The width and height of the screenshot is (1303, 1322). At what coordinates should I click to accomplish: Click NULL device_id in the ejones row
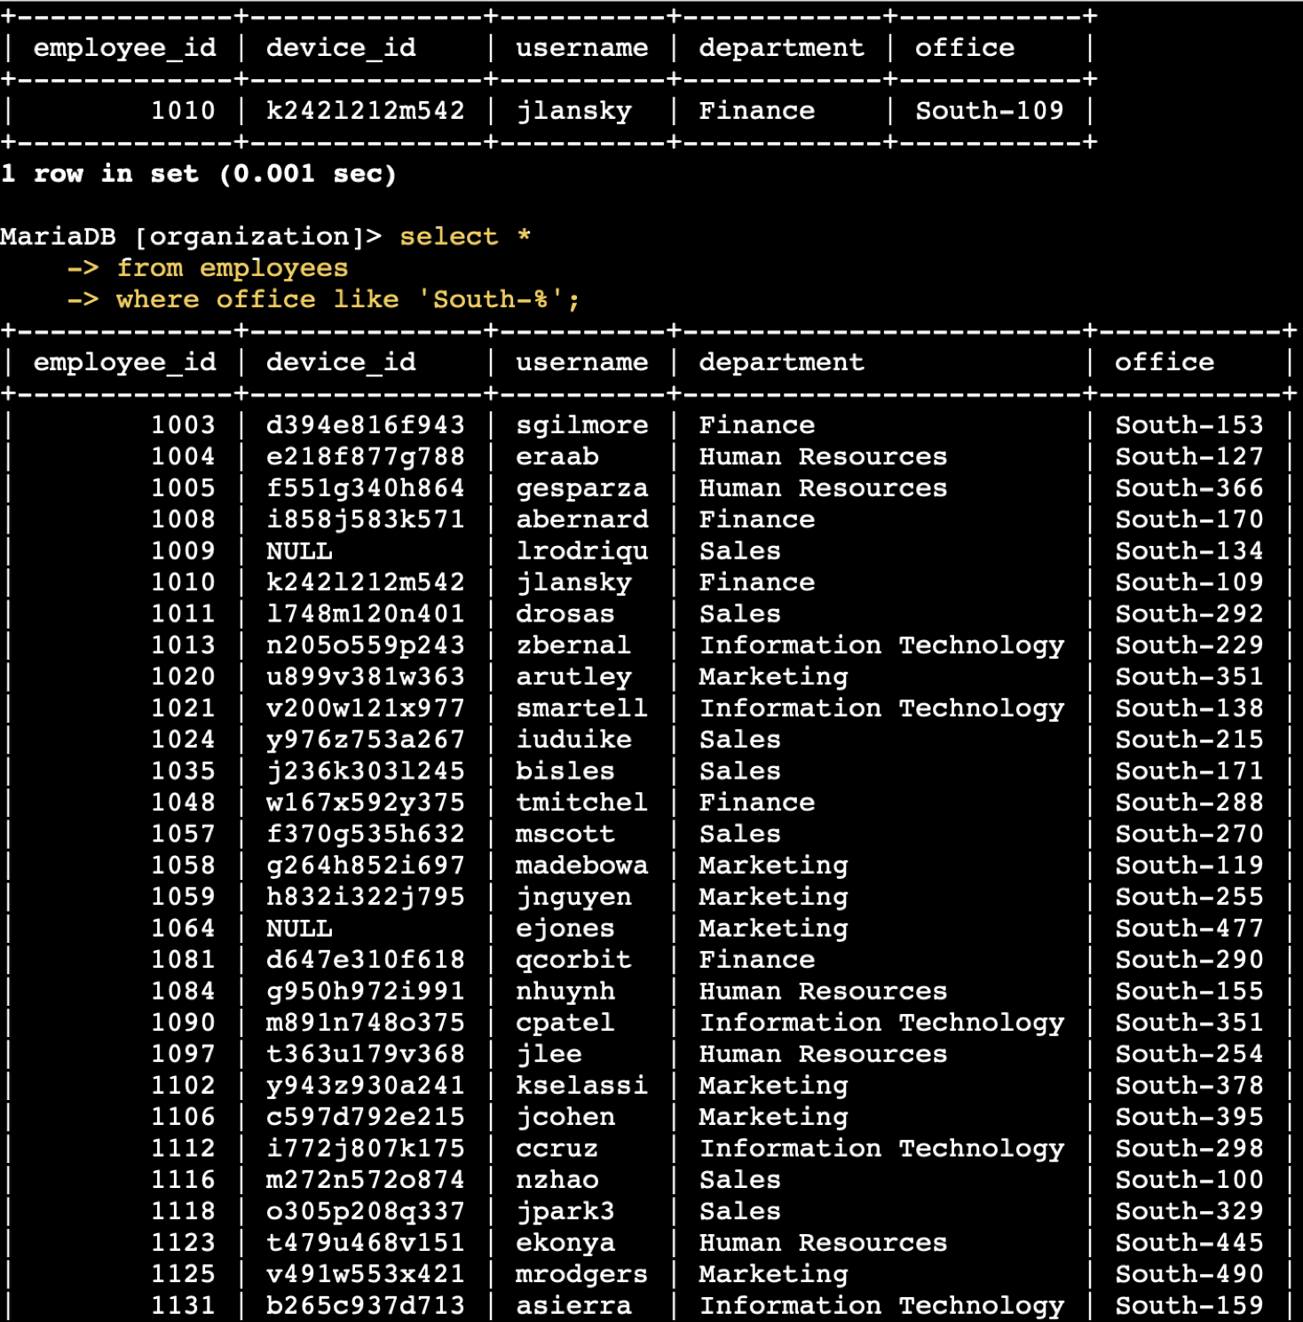coord(299,929)
